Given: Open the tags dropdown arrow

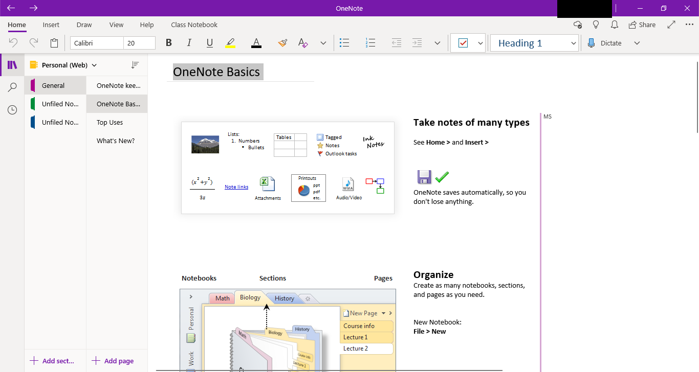Looking at the screenshot, I should [x=480, y=43].
